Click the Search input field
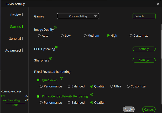This screenshot has height=113, width=162. (144, 16)
